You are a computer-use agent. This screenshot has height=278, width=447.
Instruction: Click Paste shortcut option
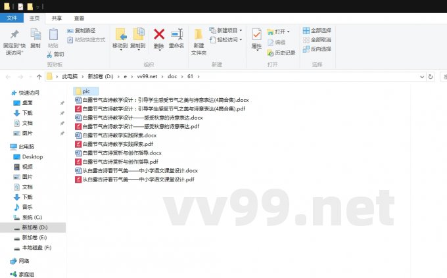(86, 39)
